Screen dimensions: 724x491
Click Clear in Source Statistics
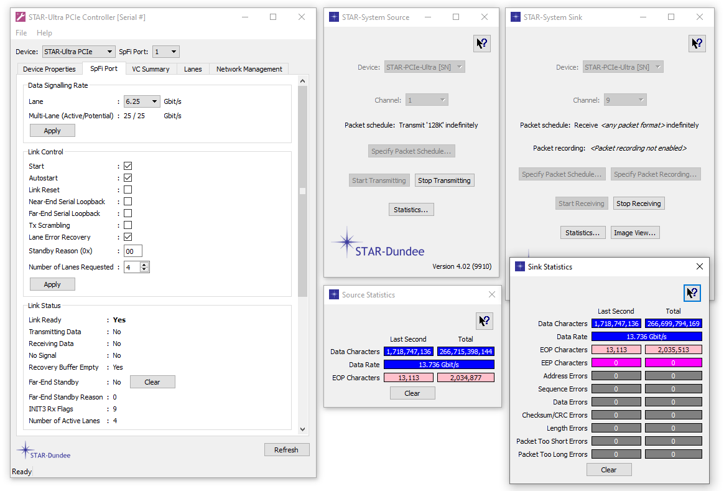(412, 393)
